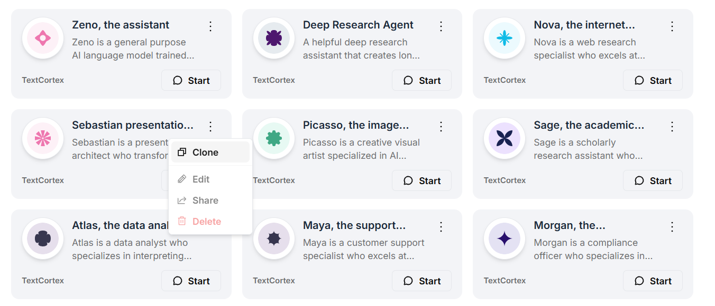Image resolution: width=715 pixels, height=306 pixels.
Task: Open three-dot menu on Deep Research Agent
Action: (x=441, y=26)
